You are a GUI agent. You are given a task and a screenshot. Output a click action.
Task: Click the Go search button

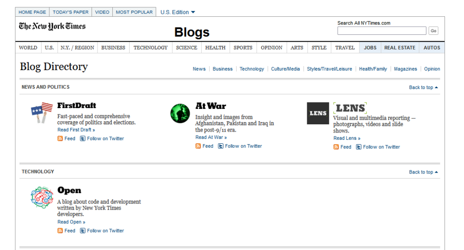click(x=434, y=31)
